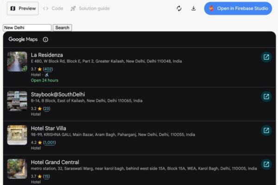Click the New Delhi search input field
Image resolution: width=278 pixels, height=185 pixels.
coord(27,28)
